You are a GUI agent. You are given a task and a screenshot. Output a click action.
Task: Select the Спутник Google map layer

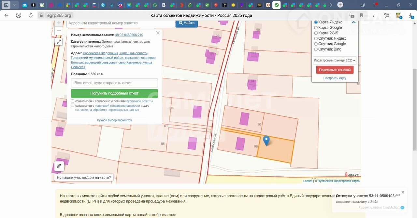pyautogui.click(x=316, y=44)
